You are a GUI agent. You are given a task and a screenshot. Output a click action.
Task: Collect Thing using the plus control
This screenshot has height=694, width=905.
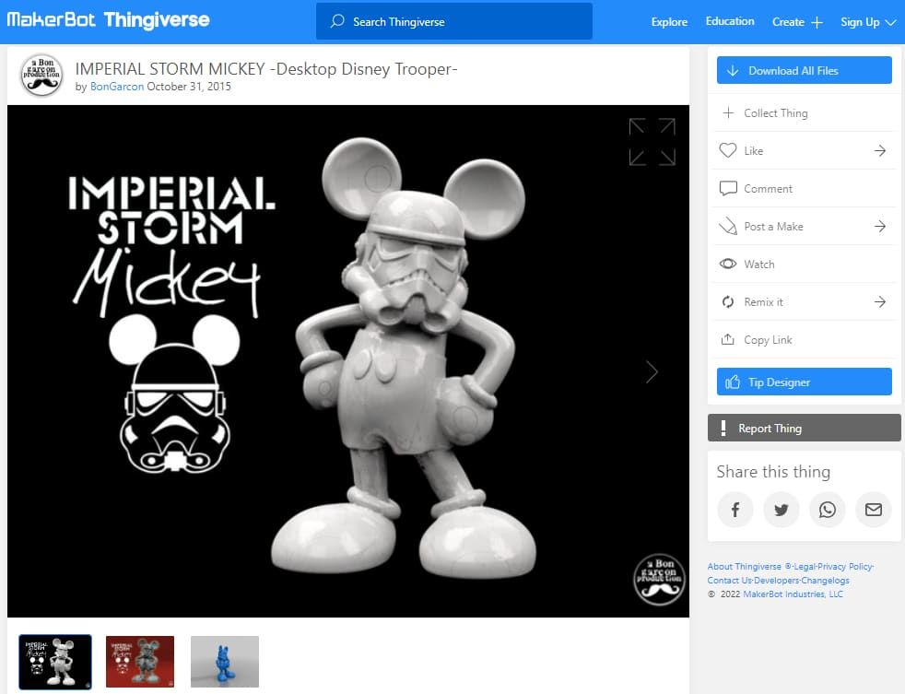pyautogui.click(x=728, y=112)
